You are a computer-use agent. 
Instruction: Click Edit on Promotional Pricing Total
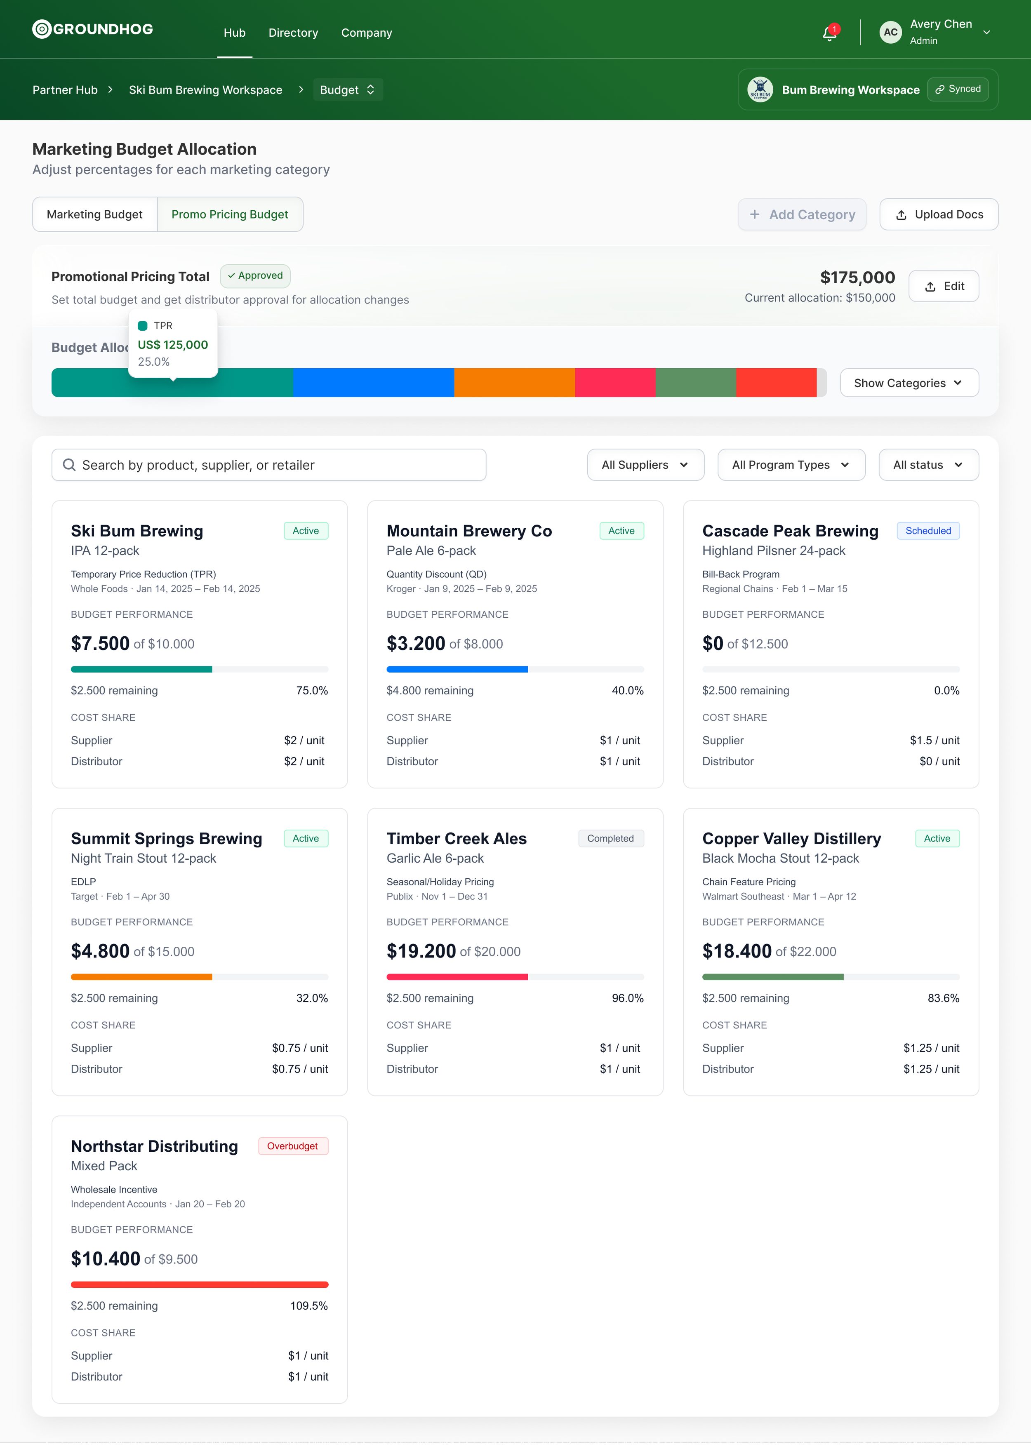(944, 286)
